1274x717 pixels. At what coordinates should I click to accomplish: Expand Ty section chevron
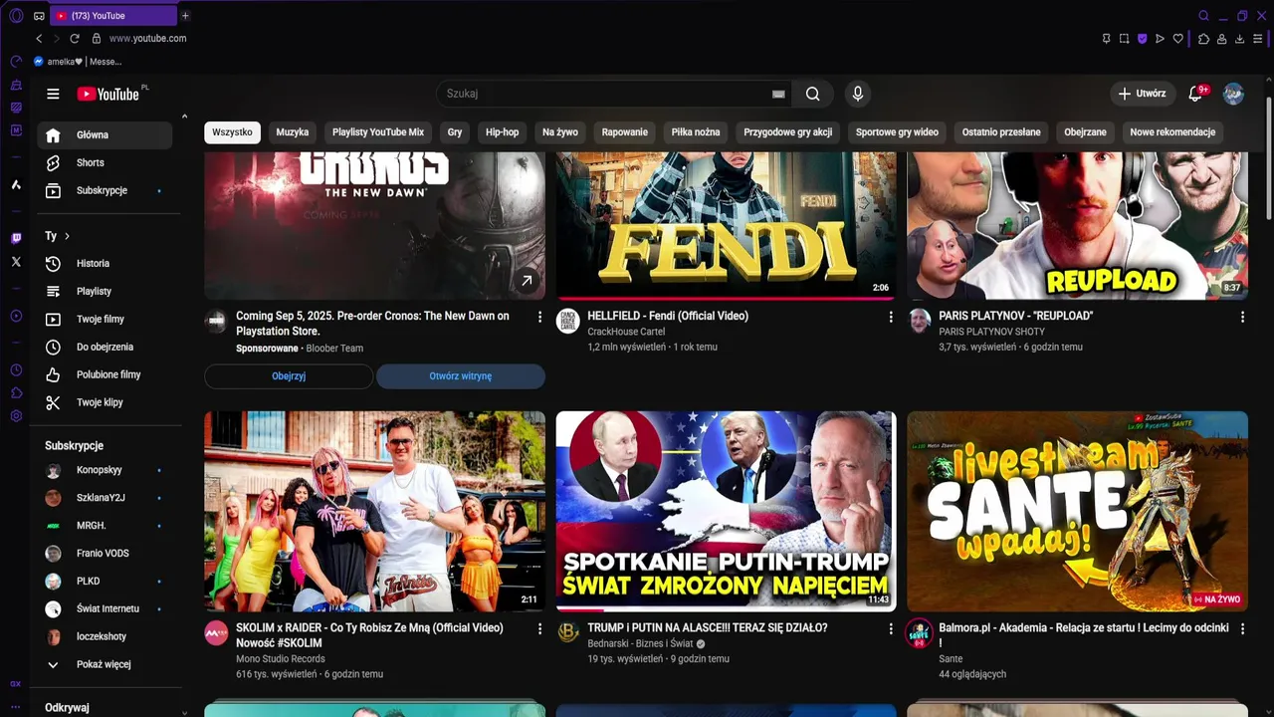pos(67,236)
